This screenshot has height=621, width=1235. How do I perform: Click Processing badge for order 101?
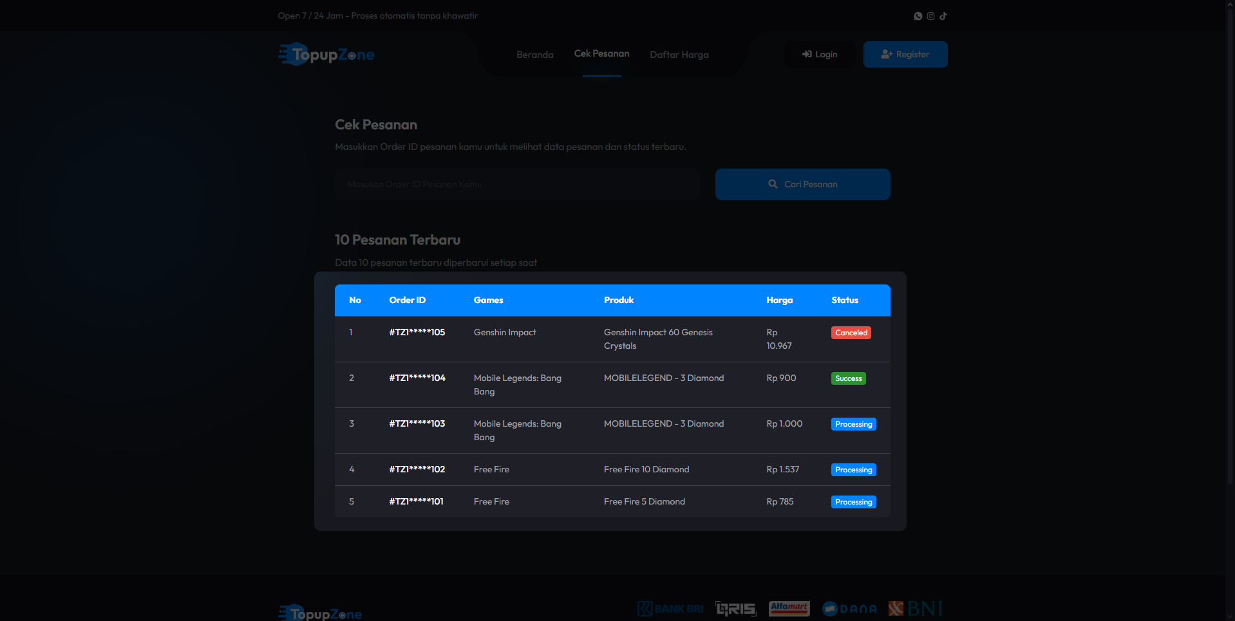click(x=854, y=502)
